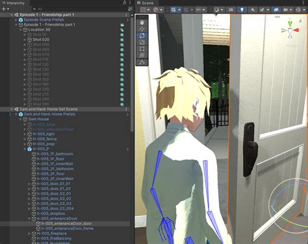Click the orientation gizmo lock icon
Viewport: 308px width, 244px height.
coord(300,21)
